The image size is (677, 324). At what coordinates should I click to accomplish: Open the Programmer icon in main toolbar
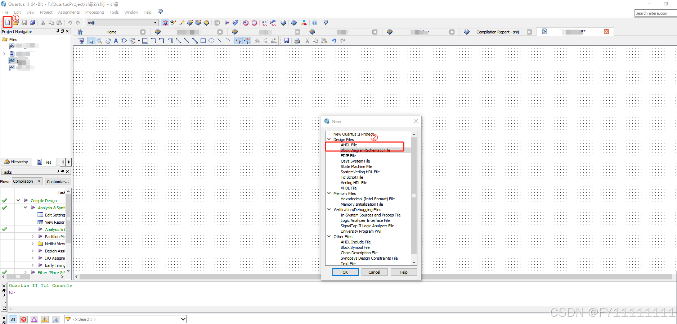tap(294, 23)
